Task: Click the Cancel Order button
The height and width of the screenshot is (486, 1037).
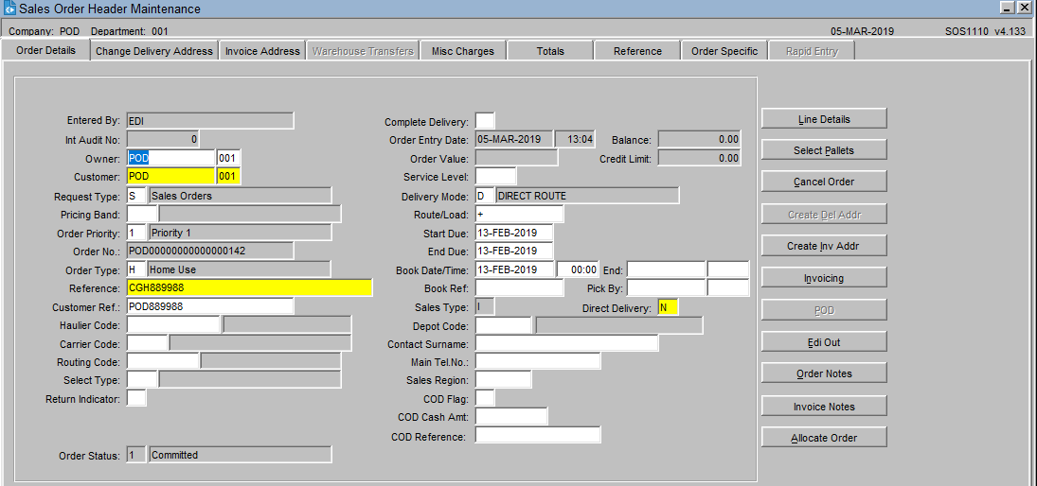Action: pos(823,182)
